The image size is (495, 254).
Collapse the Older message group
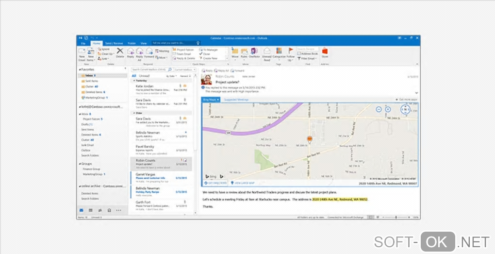[x=134, y=113]
